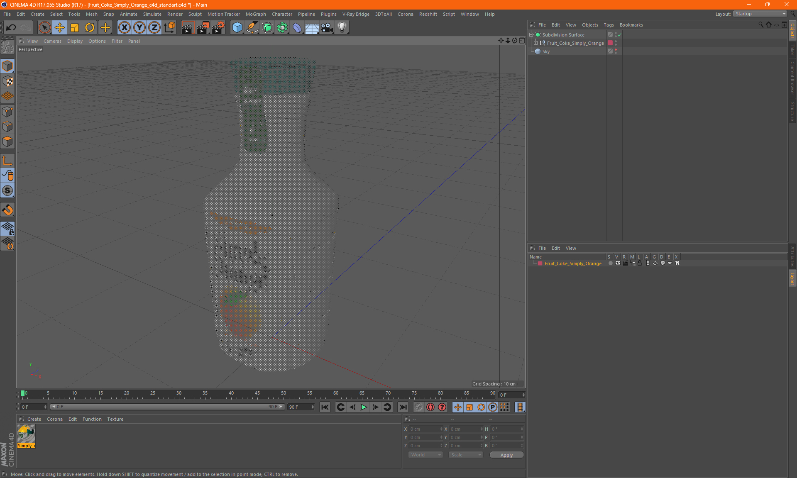Click the Enable Axis icon
This screenshot has height=478, width=797.
pyautogui.click(x=7, y=161)
